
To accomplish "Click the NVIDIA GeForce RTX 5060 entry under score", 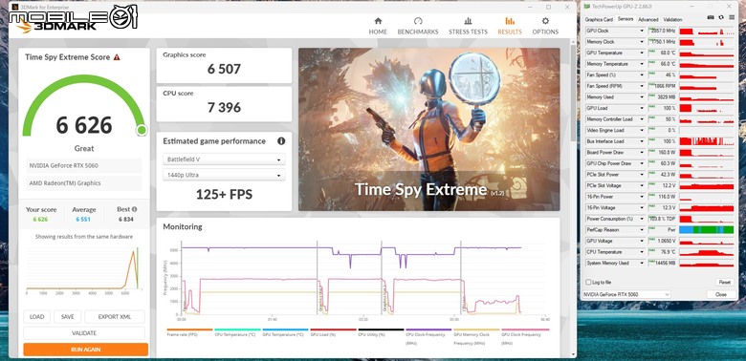I will (x=84, y=165).
